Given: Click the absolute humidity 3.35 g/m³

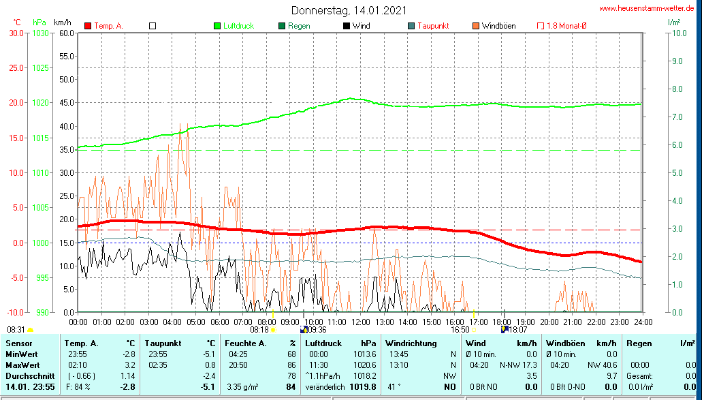Looking at the screenshot, I should [242, 386].
